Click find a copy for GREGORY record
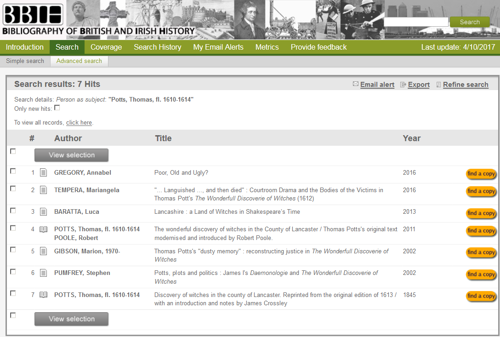 481,174
